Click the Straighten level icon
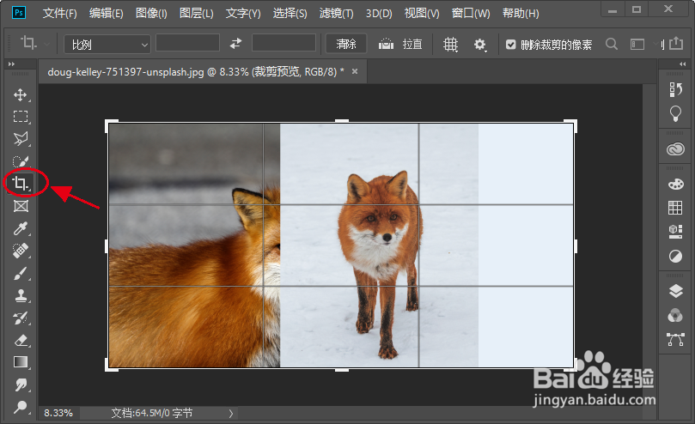Image resolution: width=695 pixels, height=424 pixels. click(x=386, y=44)
